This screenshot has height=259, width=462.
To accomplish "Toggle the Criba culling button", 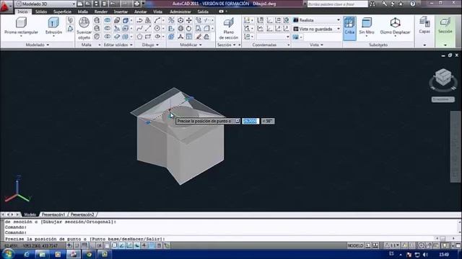I will (349, 28).
